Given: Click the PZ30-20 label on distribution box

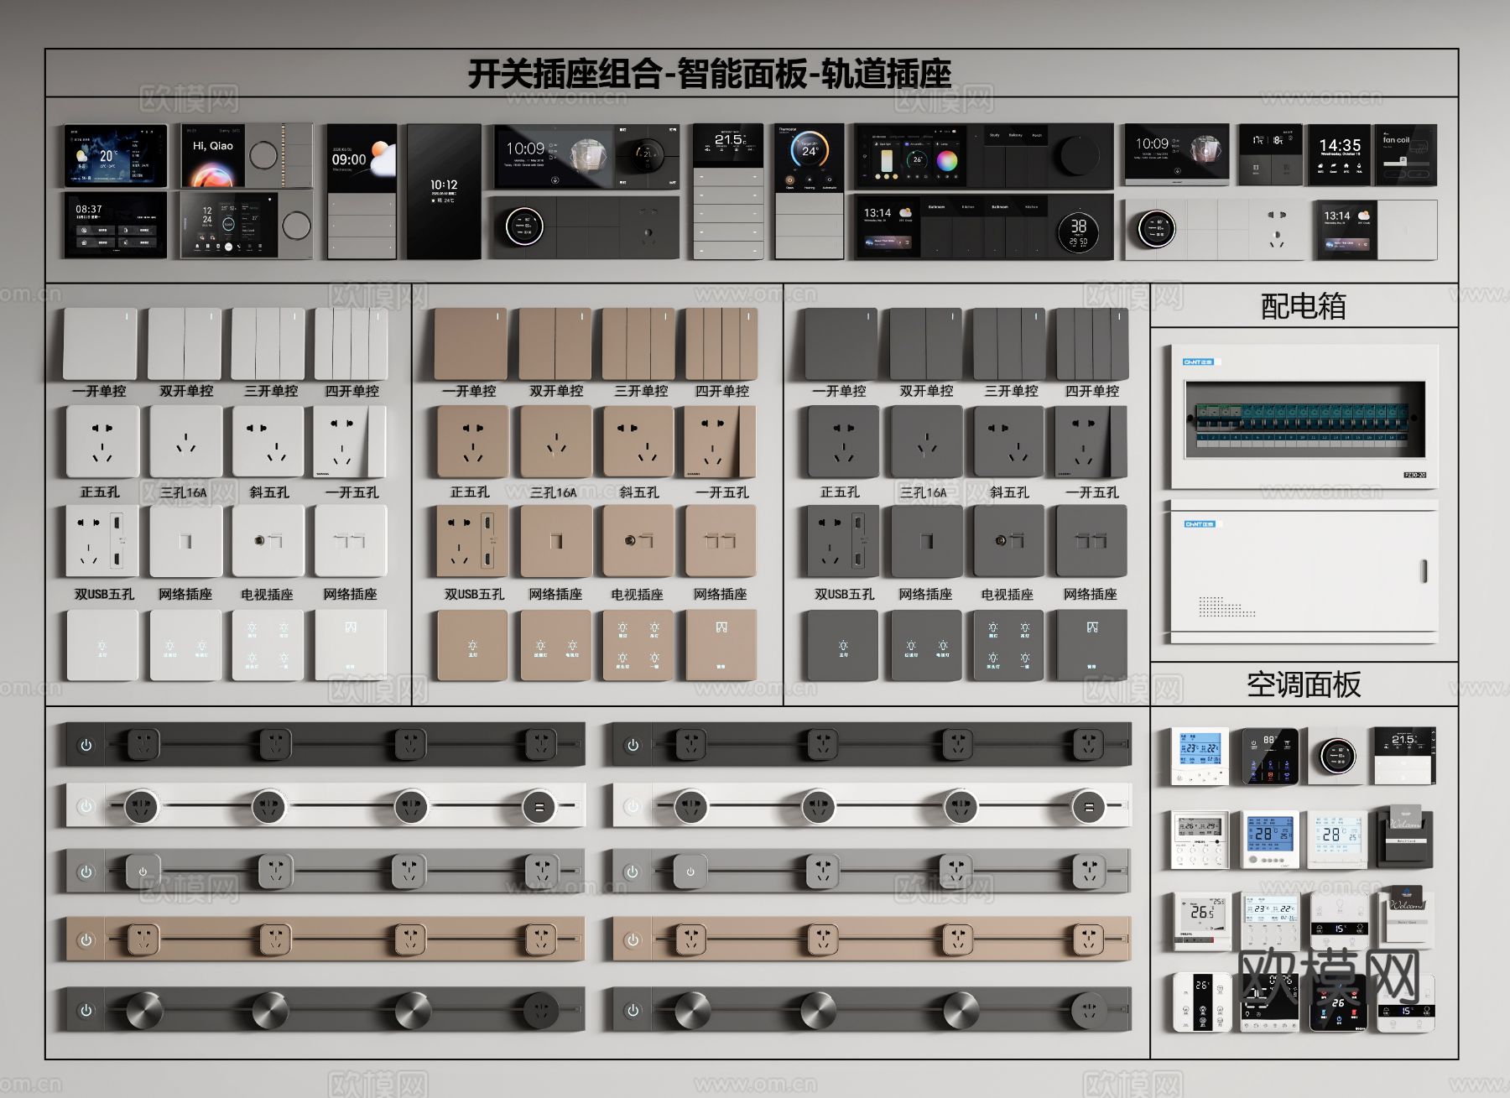Looking at the screenshot, I should coord(1414,475).
